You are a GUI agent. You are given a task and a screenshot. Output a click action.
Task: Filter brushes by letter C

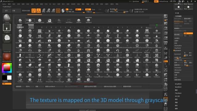[46, 27]
